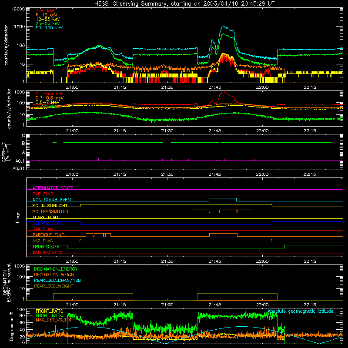
Task: Click the red 0.1-0.3 MeV peak near 21:47
Action: point(223,92)
